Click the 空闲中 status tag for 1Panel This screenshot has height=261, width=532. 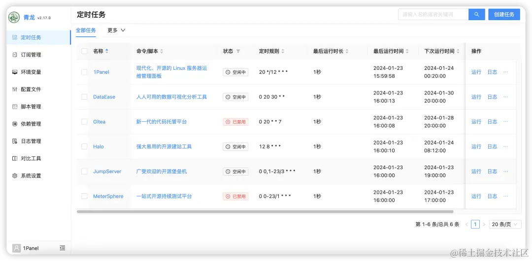click(x=235, y=72)
